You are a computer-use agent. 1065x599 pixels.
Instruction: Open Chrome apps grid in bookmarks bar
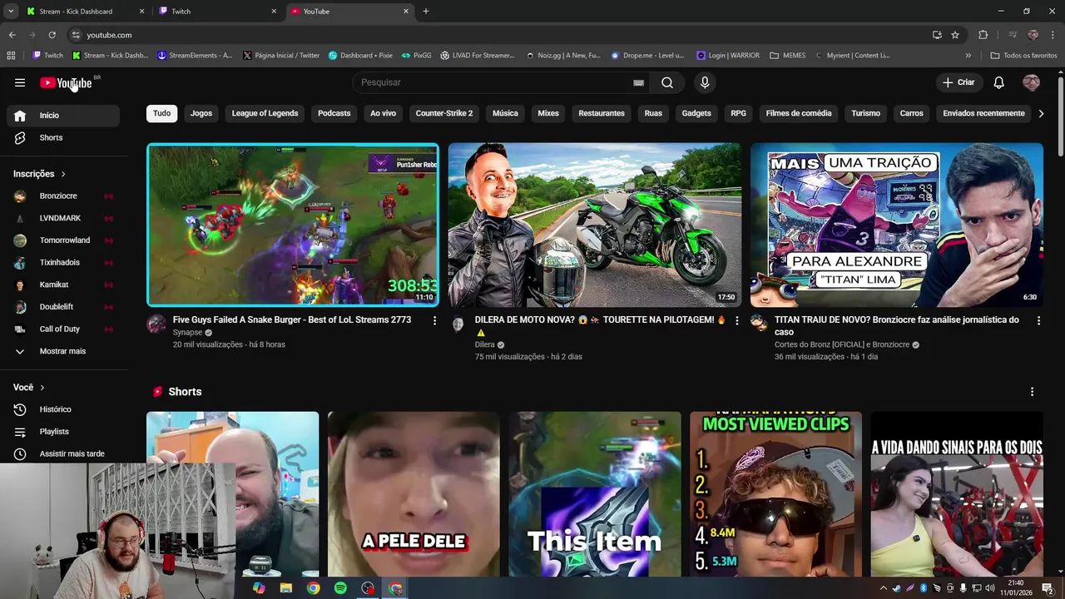[x=11, y=56]
